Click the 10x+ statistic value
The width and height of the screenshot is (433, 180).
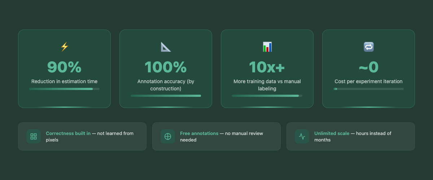pos(267,67)
